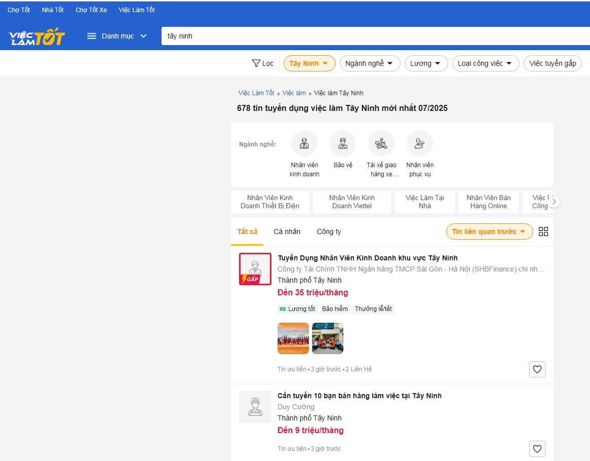The width and height of the screenshot is (590, 461).
Task: Go to Việc Làm Tốt in top bar
Action: (137, 10)
